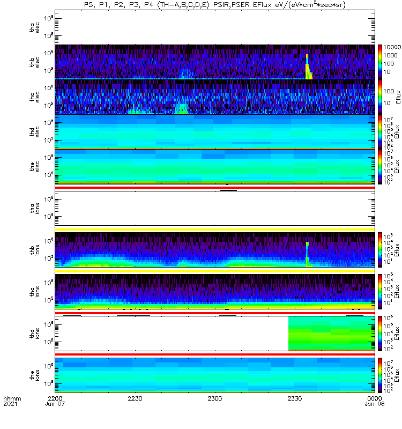Click the 'the ions' color bar

click(380, 375)
